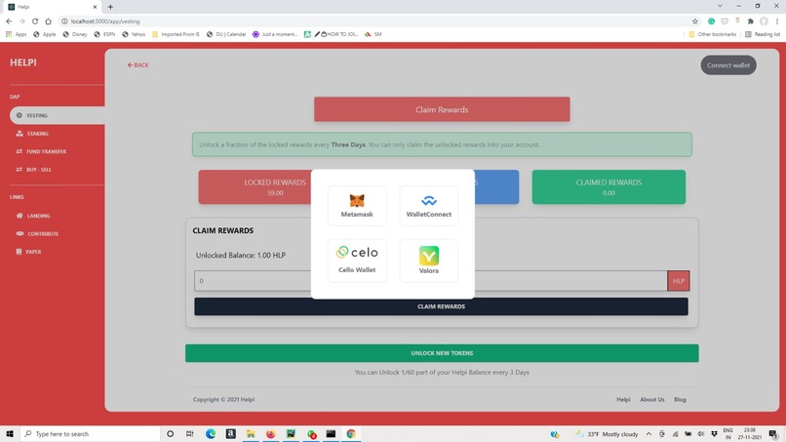Open the Apple bookmark
Image resolution: width=786 pixels, height=442 pixels.
(x=44, y=34)
